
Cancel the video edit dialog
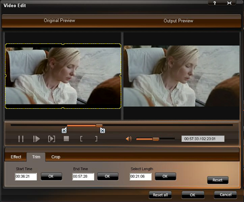tap(225, 195)
